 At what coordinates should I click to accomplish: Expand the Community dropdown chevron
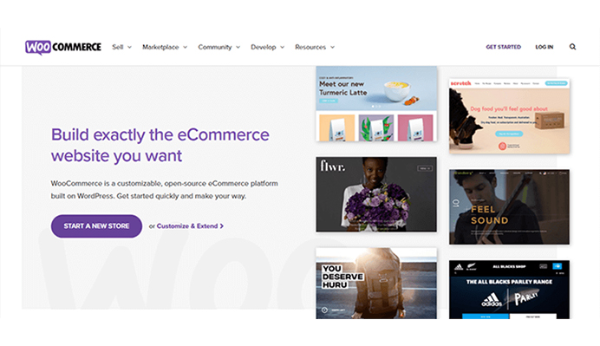point(238,47)
